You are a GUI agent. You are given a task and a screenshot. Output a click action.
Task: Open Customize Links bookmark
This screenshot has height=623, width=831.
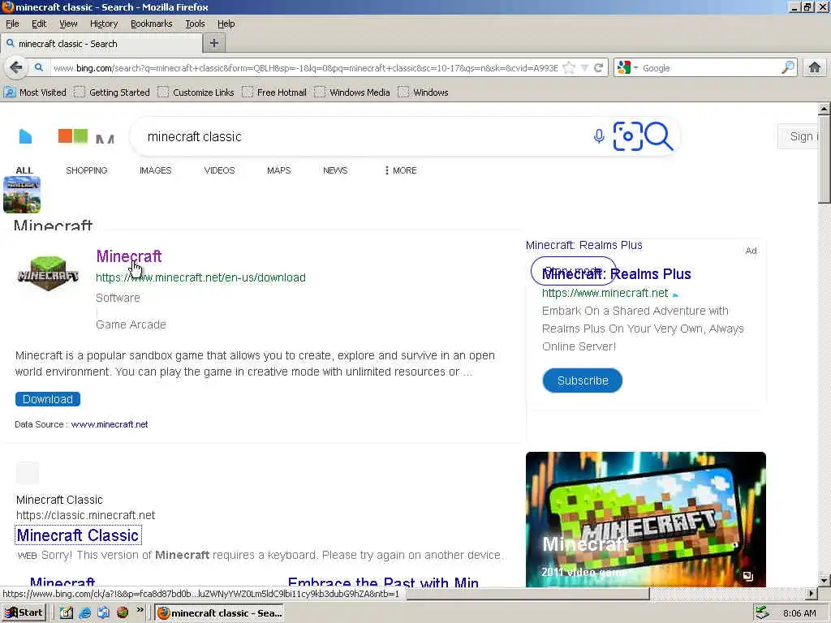pyautogui.click(x=196, y=92)
